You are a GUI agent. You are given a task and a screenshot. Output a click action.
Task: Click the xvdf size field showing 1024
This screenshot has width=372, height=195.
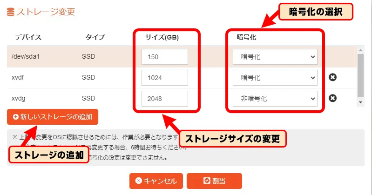[165, 78]
